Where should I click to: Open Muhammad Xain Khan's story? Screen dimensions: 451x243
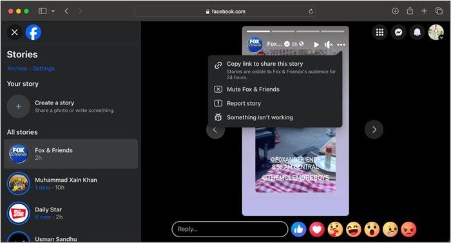(71, 184)
